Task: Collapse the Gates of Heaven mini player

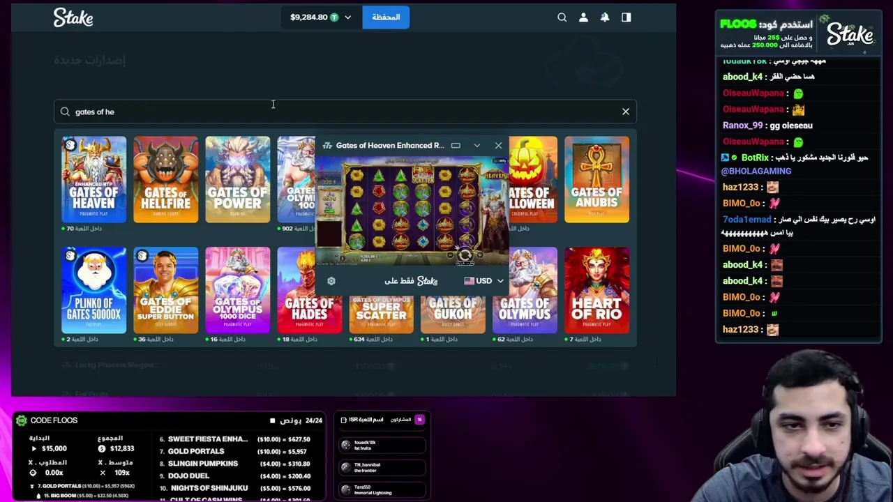Action: (477, 146)
